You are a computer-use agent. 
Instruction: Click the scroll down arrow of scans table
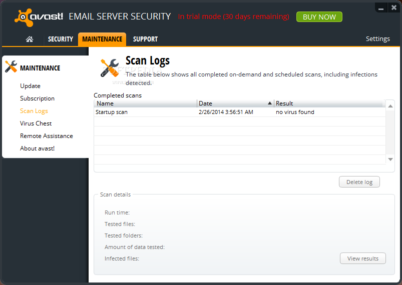[390, 159]
